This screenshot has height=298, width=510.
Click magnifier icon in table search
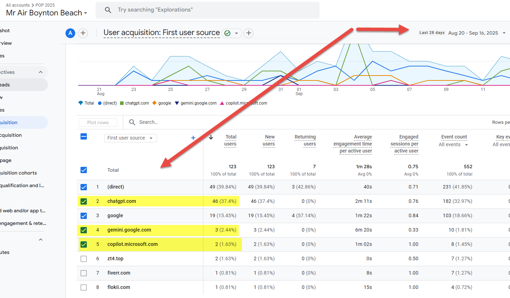132,122
